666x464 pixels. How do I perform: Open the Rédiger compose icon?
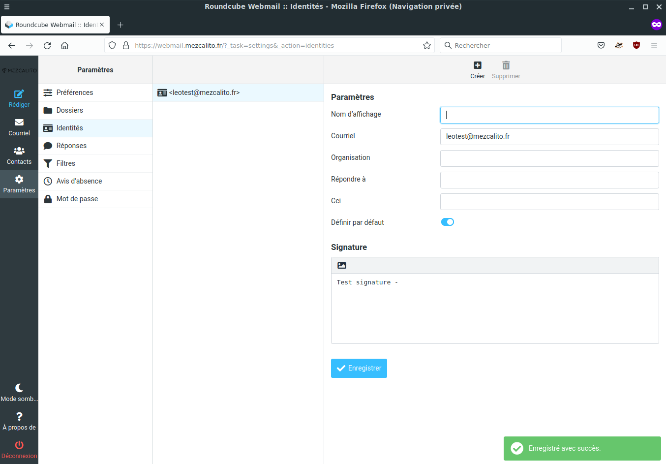(19, 98)
